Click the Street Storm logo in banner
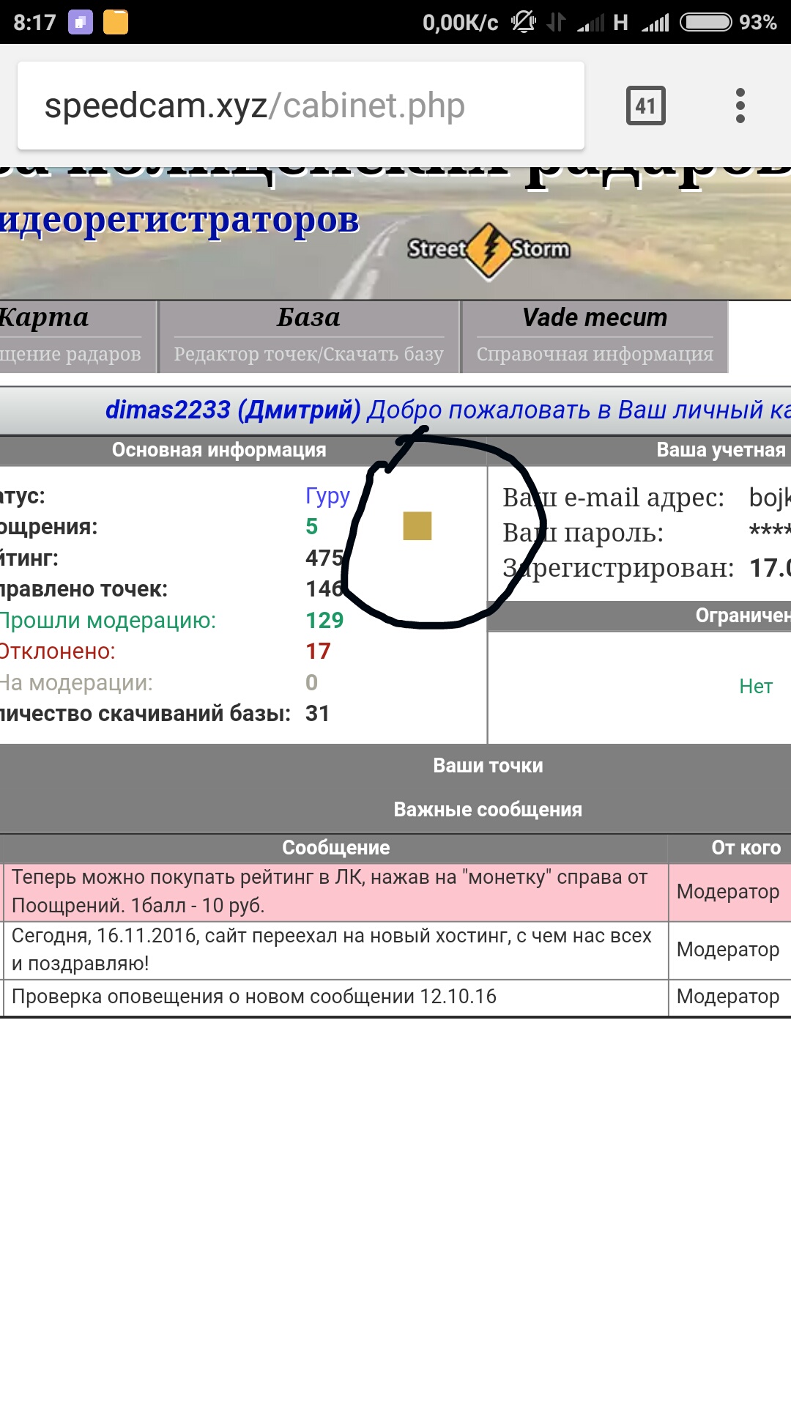791x1407 pixels. [x=489, y=249]
